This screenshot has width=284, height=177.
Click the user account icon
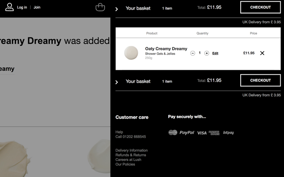(x=9, y=7)
